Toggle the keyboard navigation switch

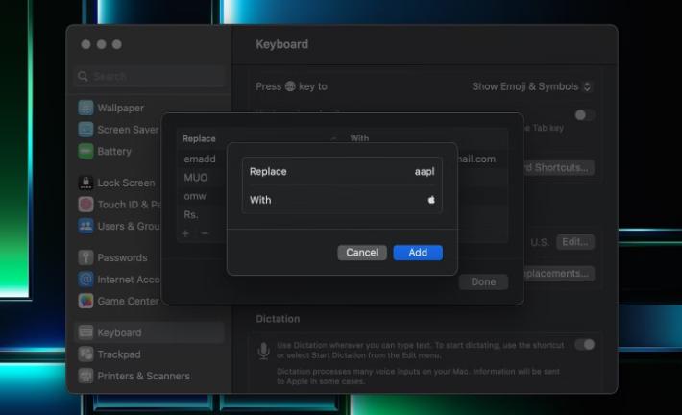coord(584,115)
